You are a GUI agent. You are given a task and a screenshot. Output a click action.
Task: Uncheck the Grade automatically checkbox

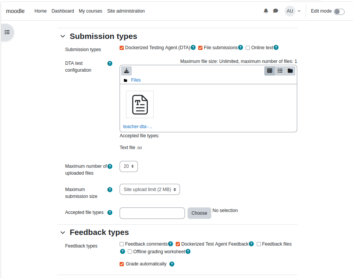click(x=122, y=264)
